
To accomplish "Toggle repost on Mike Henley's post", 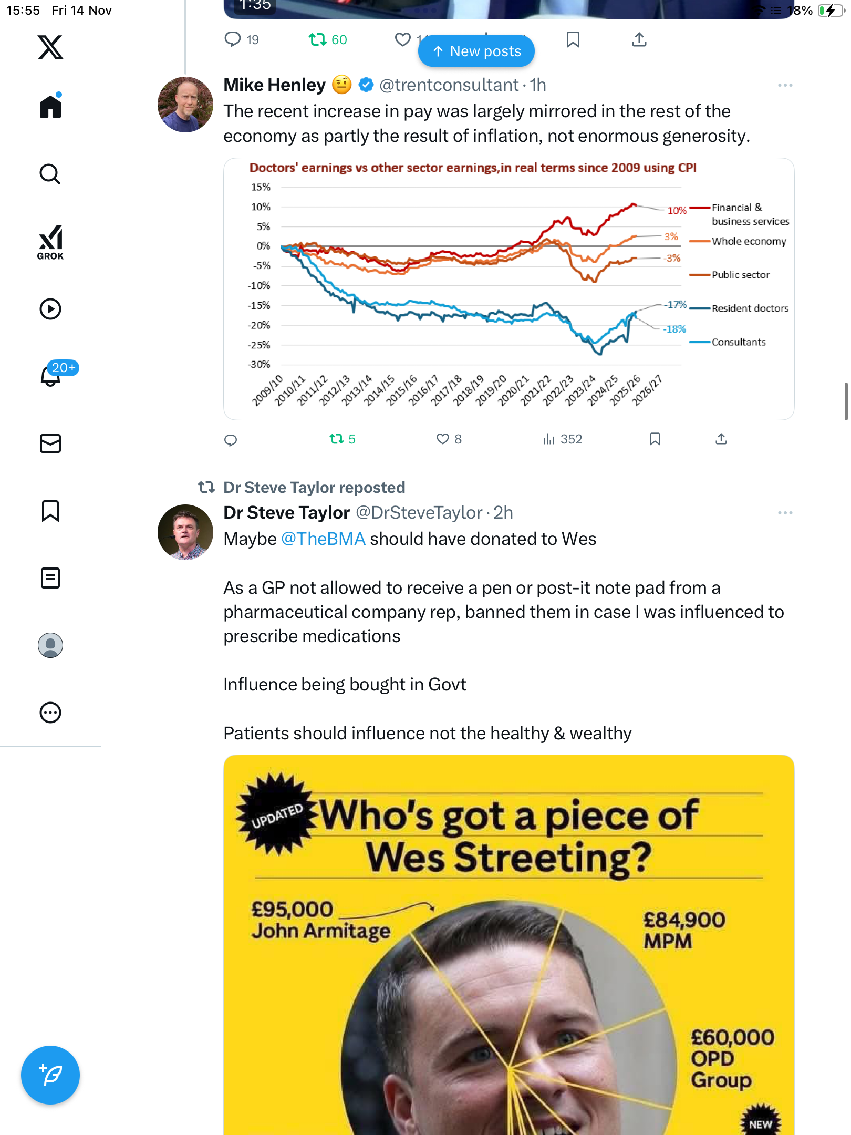I will [x=337, y=439].
